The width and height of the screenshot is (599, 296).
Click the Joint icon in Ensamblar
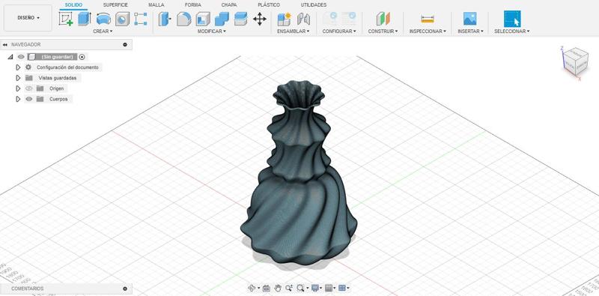303,19
